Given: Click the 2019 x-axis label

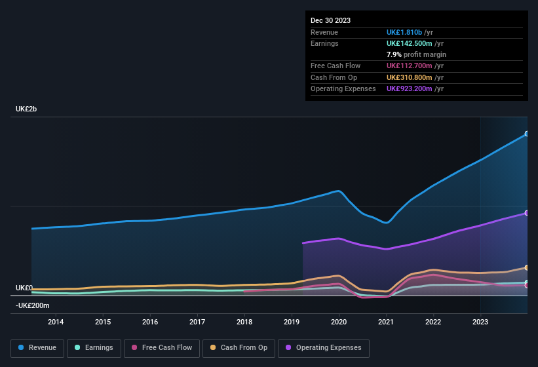Looking at the screenshot, I should click(292, 322).
